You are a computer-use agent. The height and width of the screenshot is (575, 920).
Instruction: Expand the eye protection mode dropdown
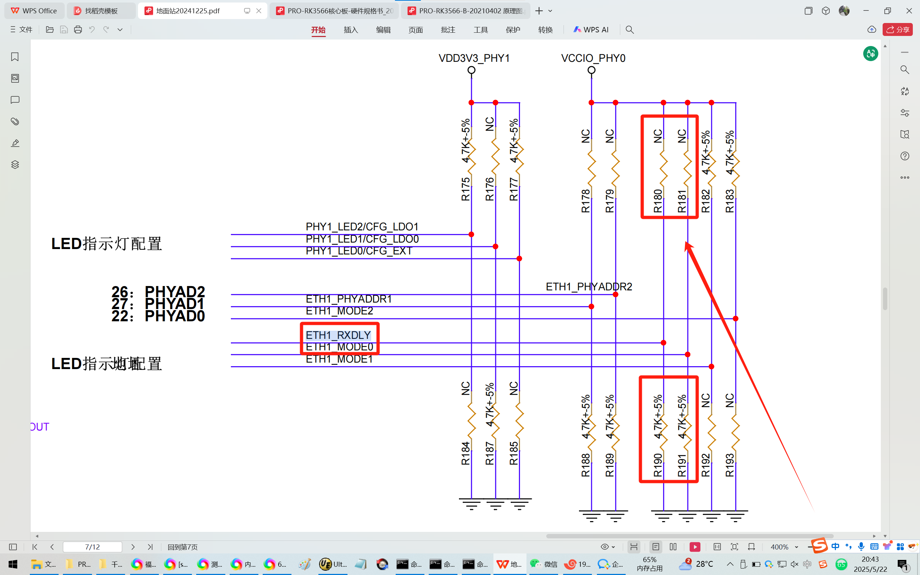point(613,547)
